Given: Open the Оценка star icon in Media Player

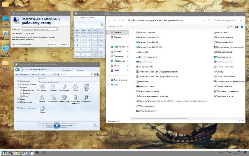Looking at the screenshot, I should (42, 97).
